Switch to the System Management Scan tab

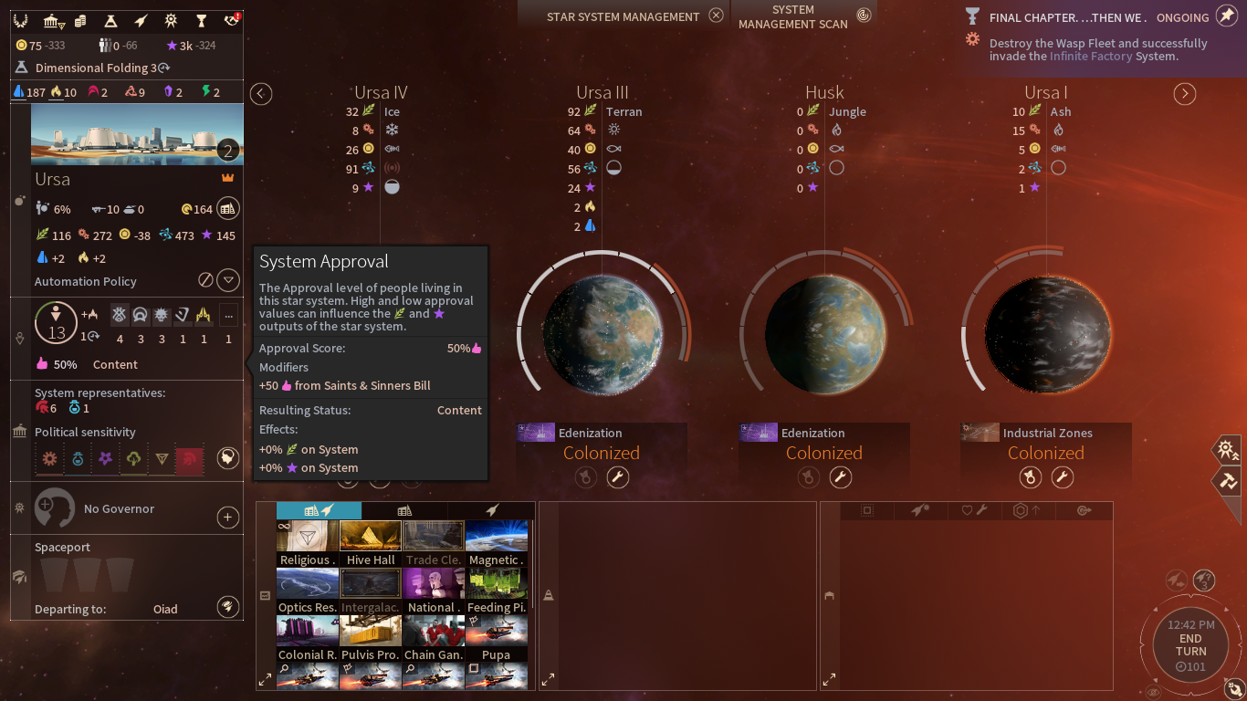click(x=803, y=16)
